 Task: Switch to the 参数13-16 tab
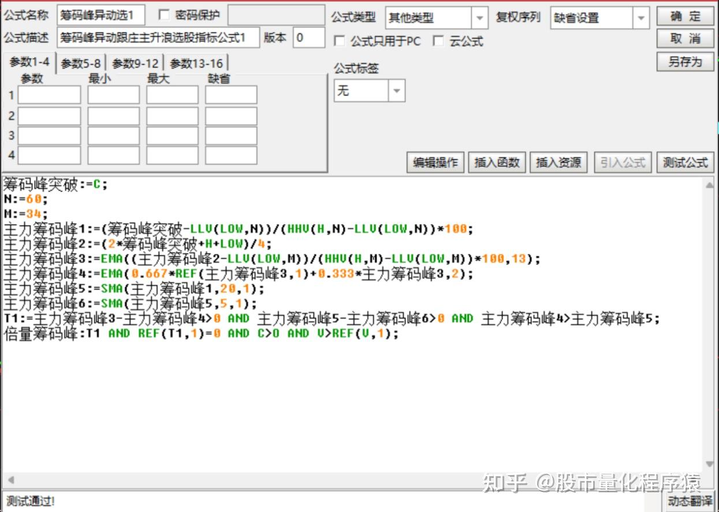tap(196, 63)
